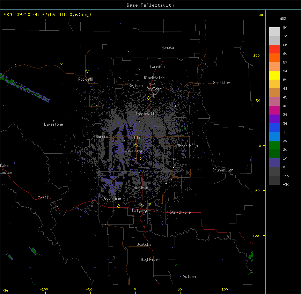The image size is (301, 294).
Task: Click the Sylvan label
Action: click(136, 86)
